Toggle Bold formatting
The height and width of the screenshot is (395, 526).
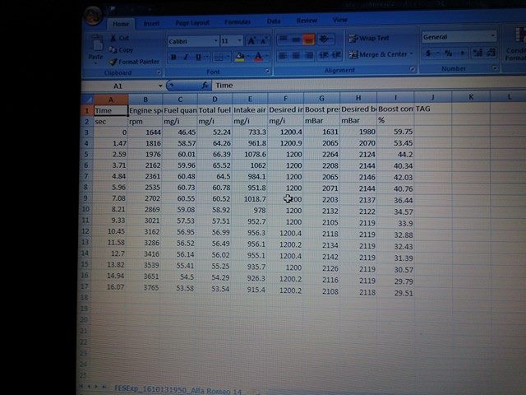pos(173,58)
